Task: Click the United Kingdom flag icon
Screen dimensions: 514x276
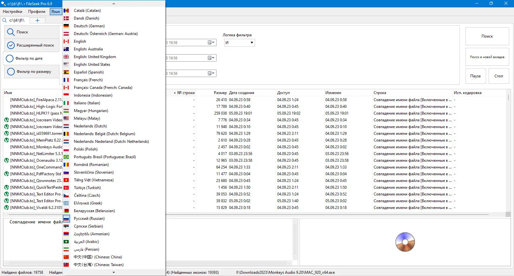Action: [66, 57]
